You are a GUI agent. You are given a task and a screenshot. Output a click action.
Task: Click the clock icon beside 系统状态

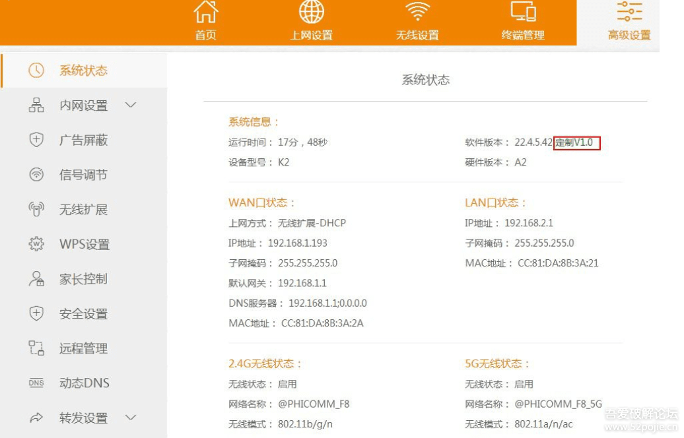click(36, 70)
